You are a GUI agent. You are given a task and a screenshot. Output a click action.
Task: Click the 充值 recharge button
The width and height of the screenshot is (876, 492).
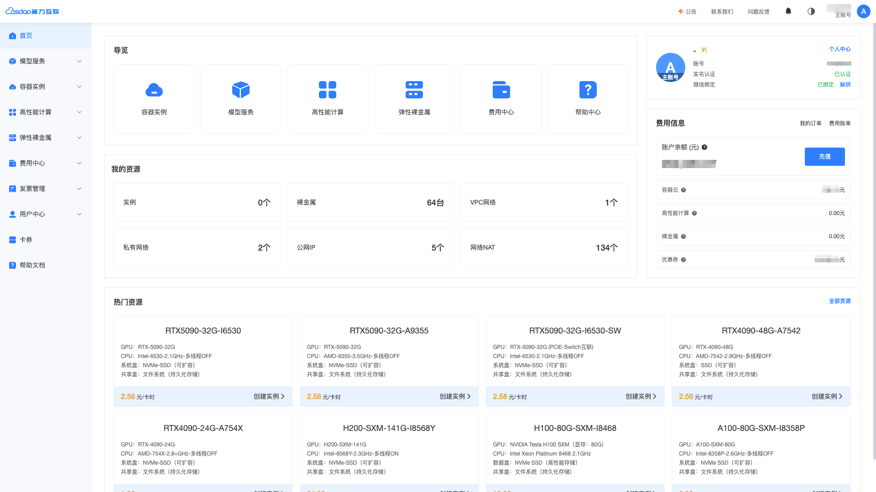[x=824, y=156]
